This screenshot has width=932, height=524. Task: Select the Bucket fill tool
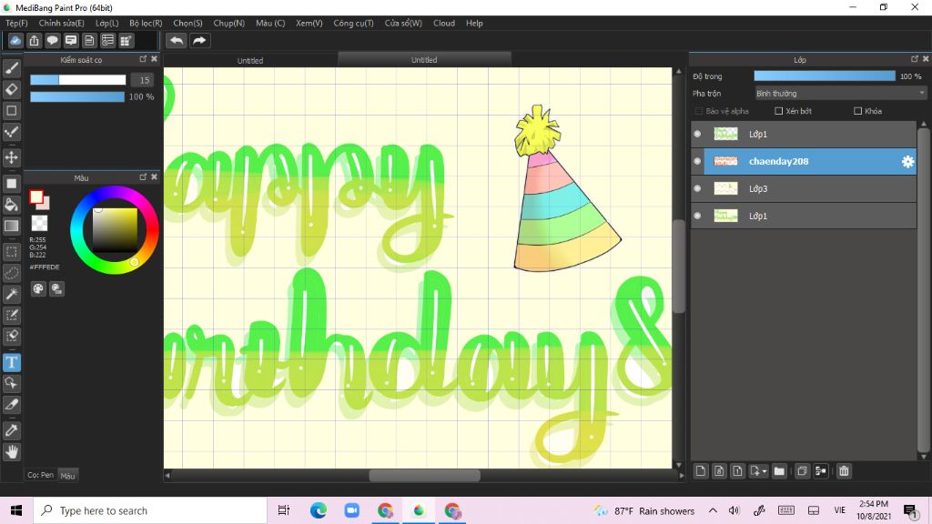(x=11, y=205)
